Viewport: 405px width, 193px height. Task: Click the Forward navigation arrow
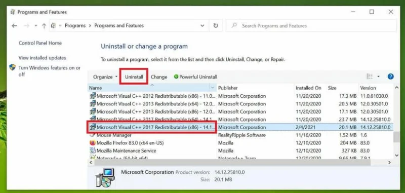[26, 25]
